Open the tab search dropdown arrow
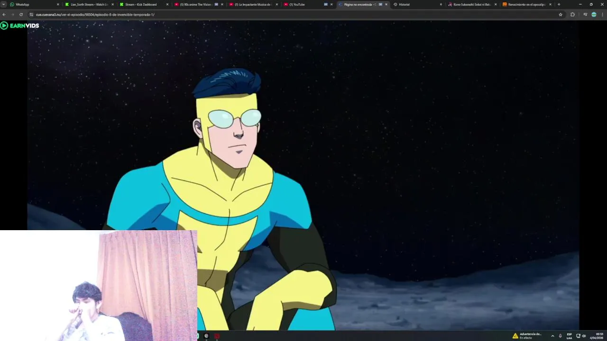The width and height of the screenshot is (607, 341). (x=3, y=4)
